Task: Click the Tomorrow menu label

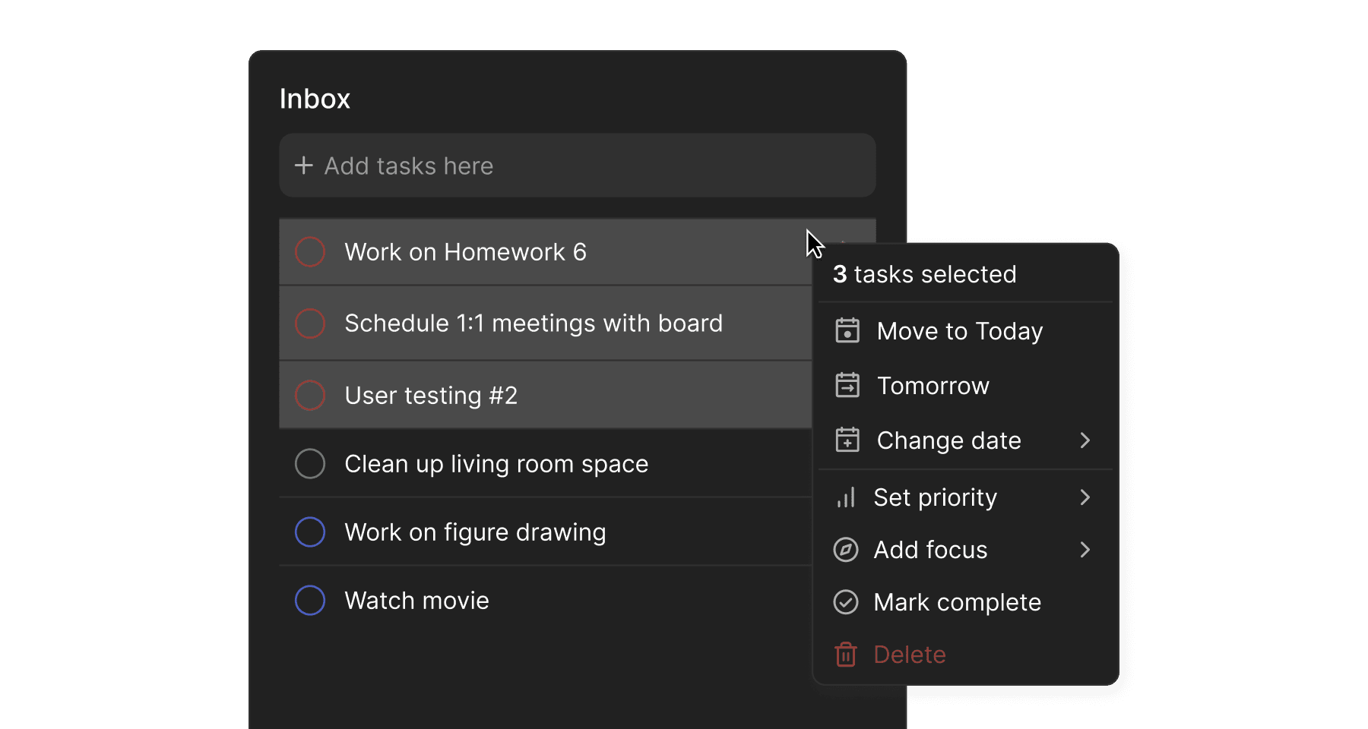Action: coord(933,386)
